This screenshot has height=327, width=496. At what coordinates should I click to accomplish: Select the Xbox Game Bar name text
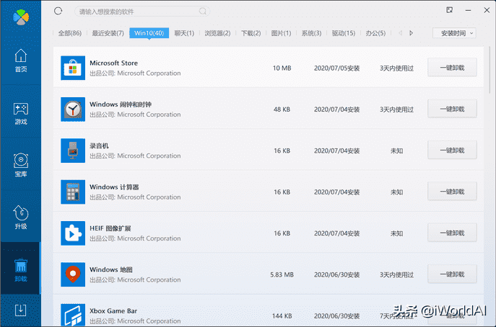point(113,311)
